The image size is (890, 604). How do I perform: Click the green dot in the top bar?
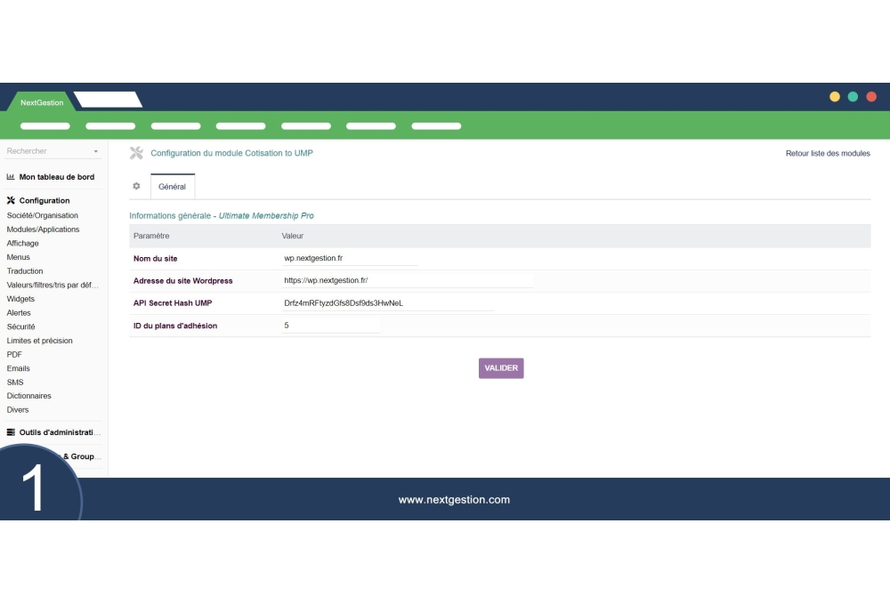[x=853, y=95]
